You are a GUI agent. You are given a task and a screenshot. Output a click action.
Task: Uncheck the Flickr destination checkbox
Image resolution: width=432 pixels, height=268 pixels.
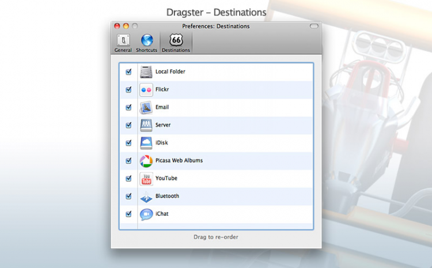(128, 89)
